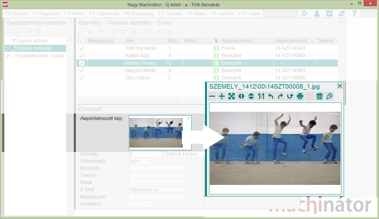Refresh the Személy list

(x=114, y=32)
